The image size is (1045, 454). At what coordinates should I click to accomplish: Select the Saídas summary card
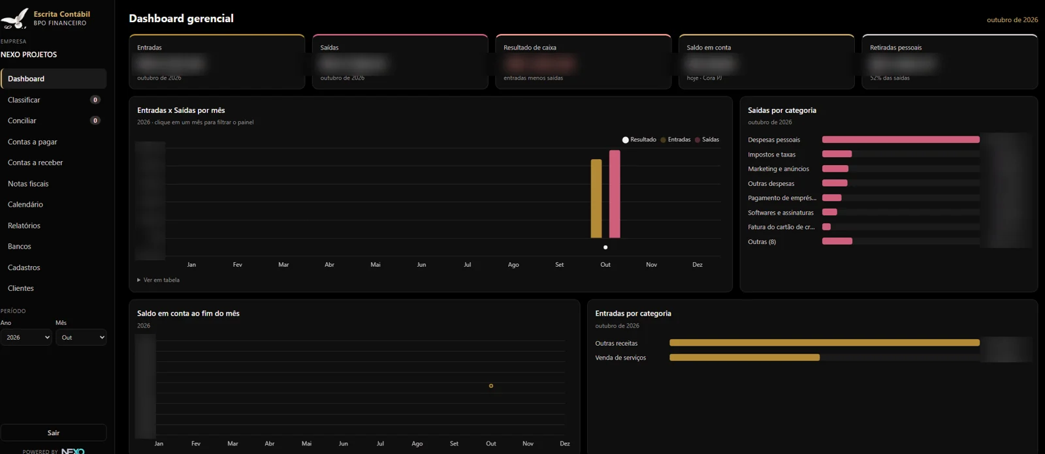pyautogui.click(x=400, y=61)
